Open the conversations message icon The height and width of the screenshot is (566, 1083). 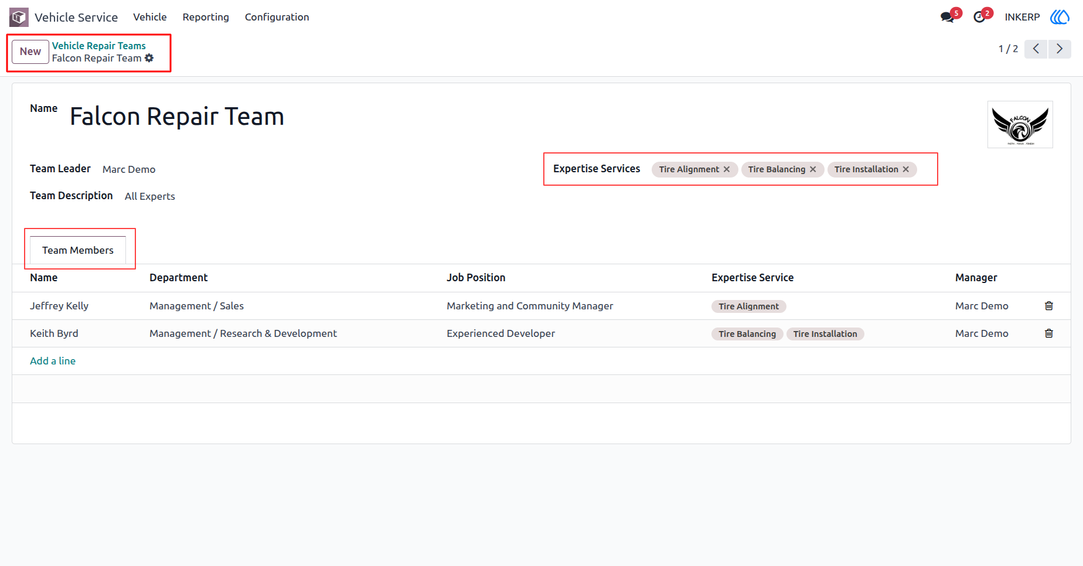(947, 17)
